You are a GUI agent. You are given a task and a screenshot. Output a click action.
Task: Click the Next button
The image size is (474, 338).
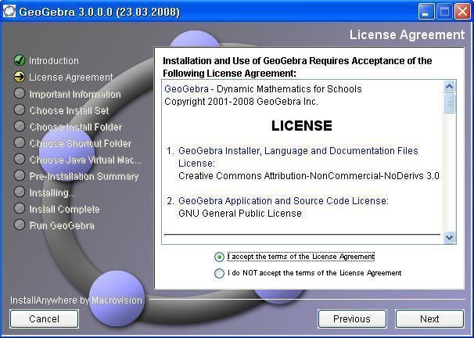(429, 319)
